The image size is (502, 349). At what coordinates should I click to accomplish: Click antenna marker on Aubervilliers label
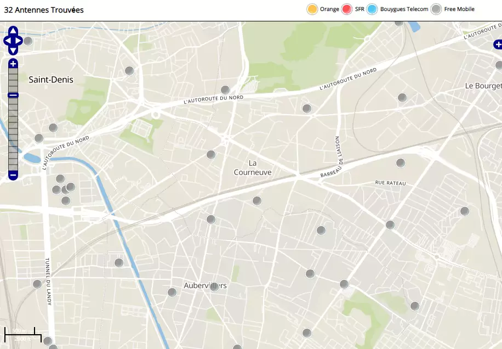(x=214, y=286)
